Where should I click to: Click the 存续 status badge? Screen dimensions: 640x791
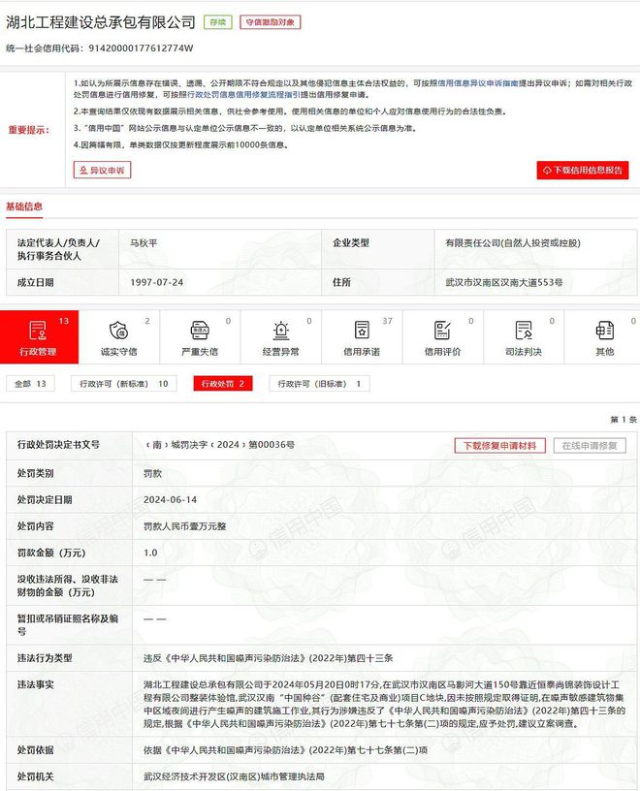click(x=218, y=22)
